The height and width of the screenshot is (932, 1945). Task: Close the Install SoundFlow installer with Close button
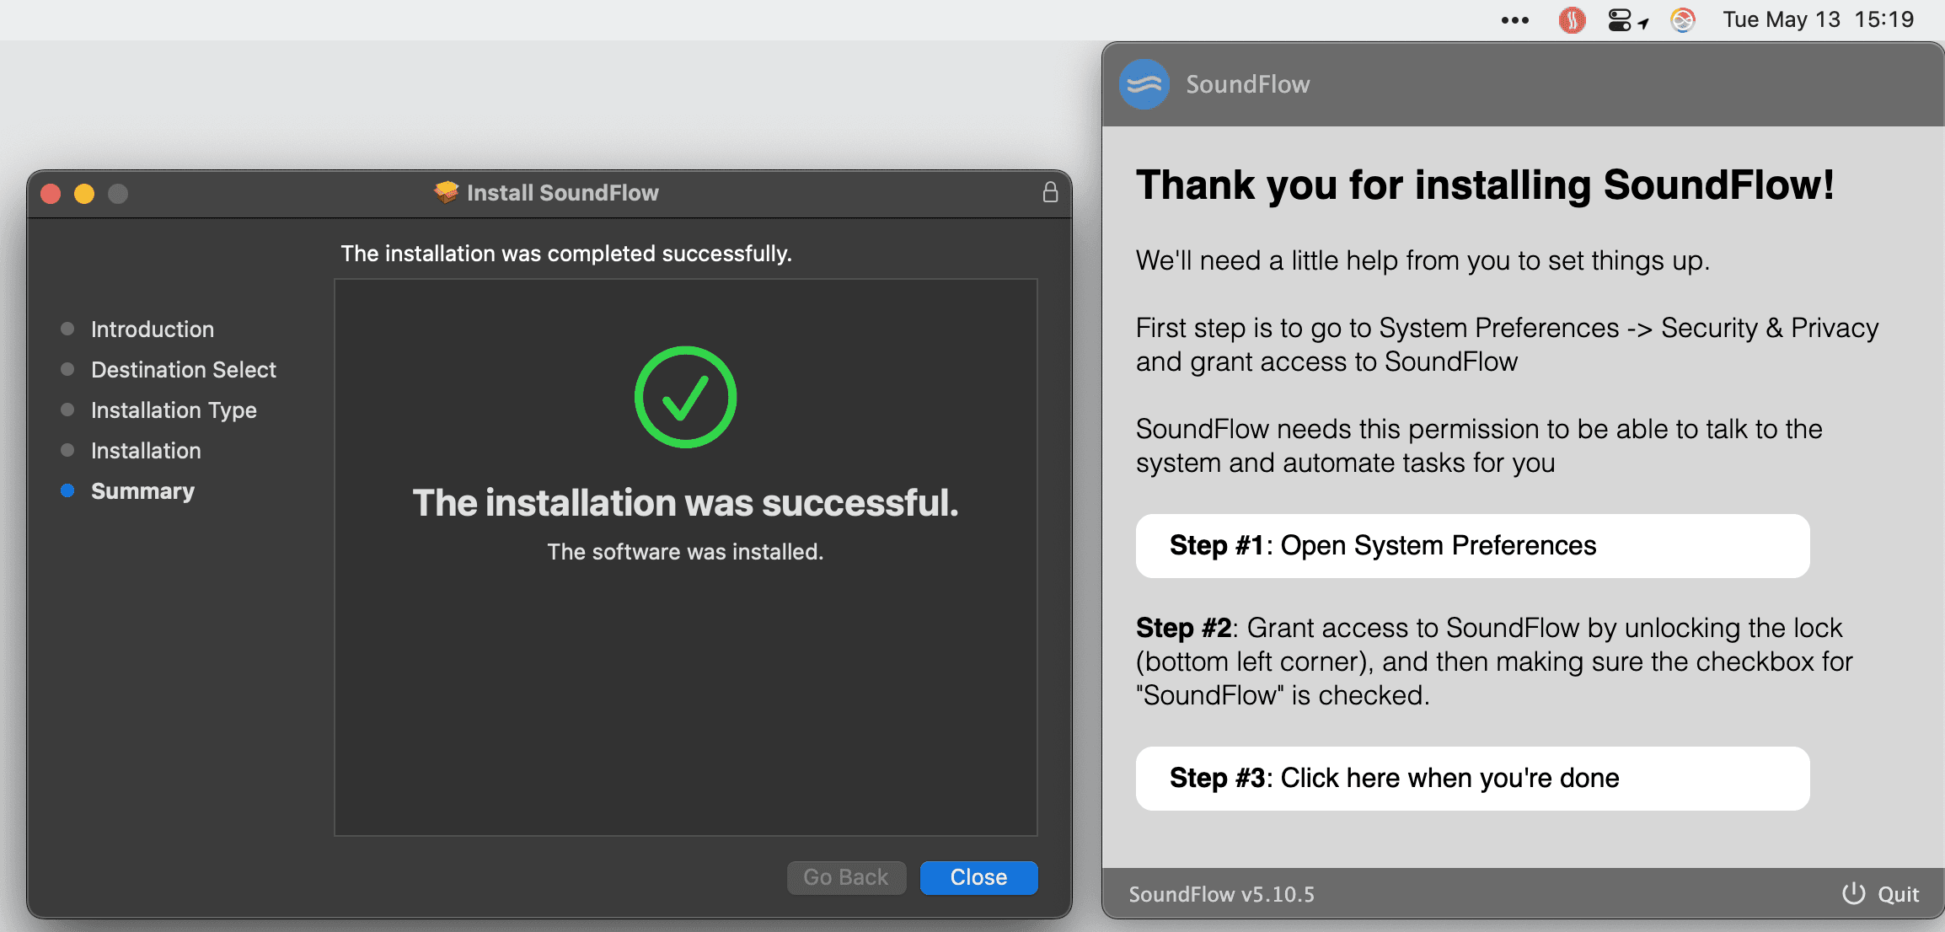(x=978, y=877)
